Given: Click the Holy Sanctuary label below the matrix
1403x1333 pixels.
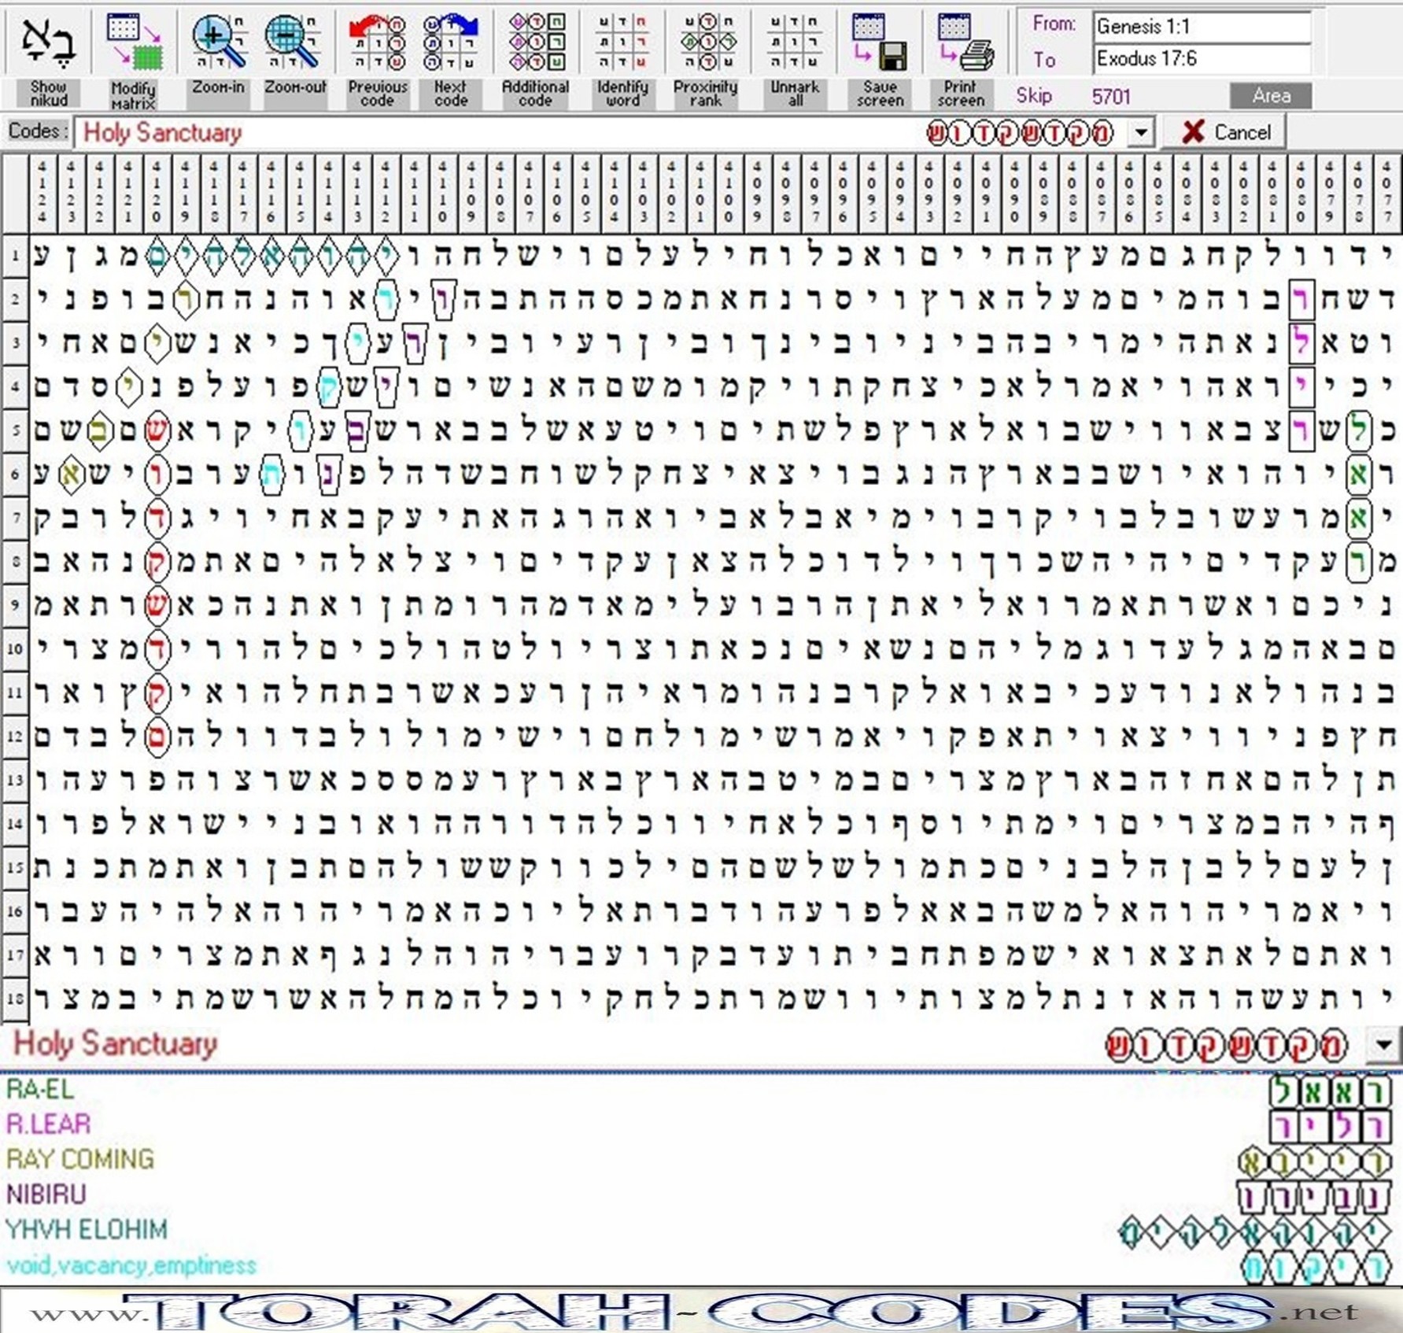Looking at the screenshot, I should [116, 1044].
